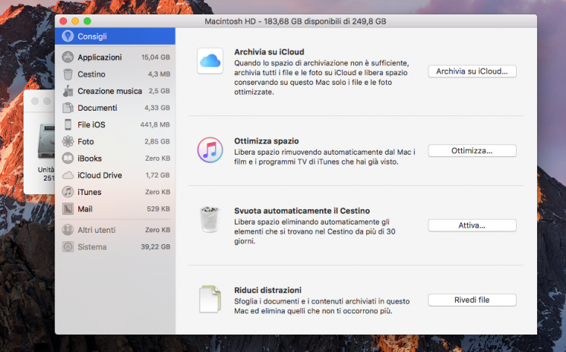Click the Documenti icon in sidebar

68,108
